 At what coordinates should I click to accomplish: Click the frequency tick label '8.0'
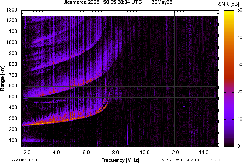tap(116, 153)
